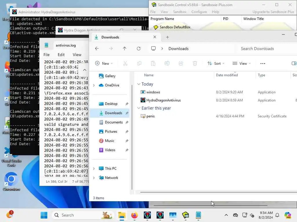Open View menu in Notepad
Screen dimensions: 297x222
[77, 55]
